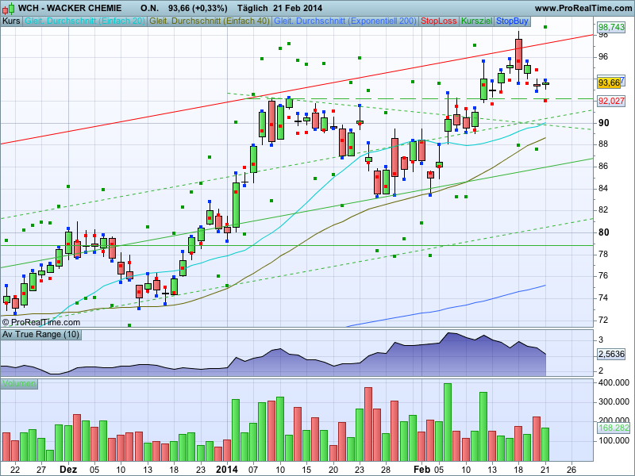Click the 15 date label on time axis
Viewport: 635px width, 476px height.
306,470
